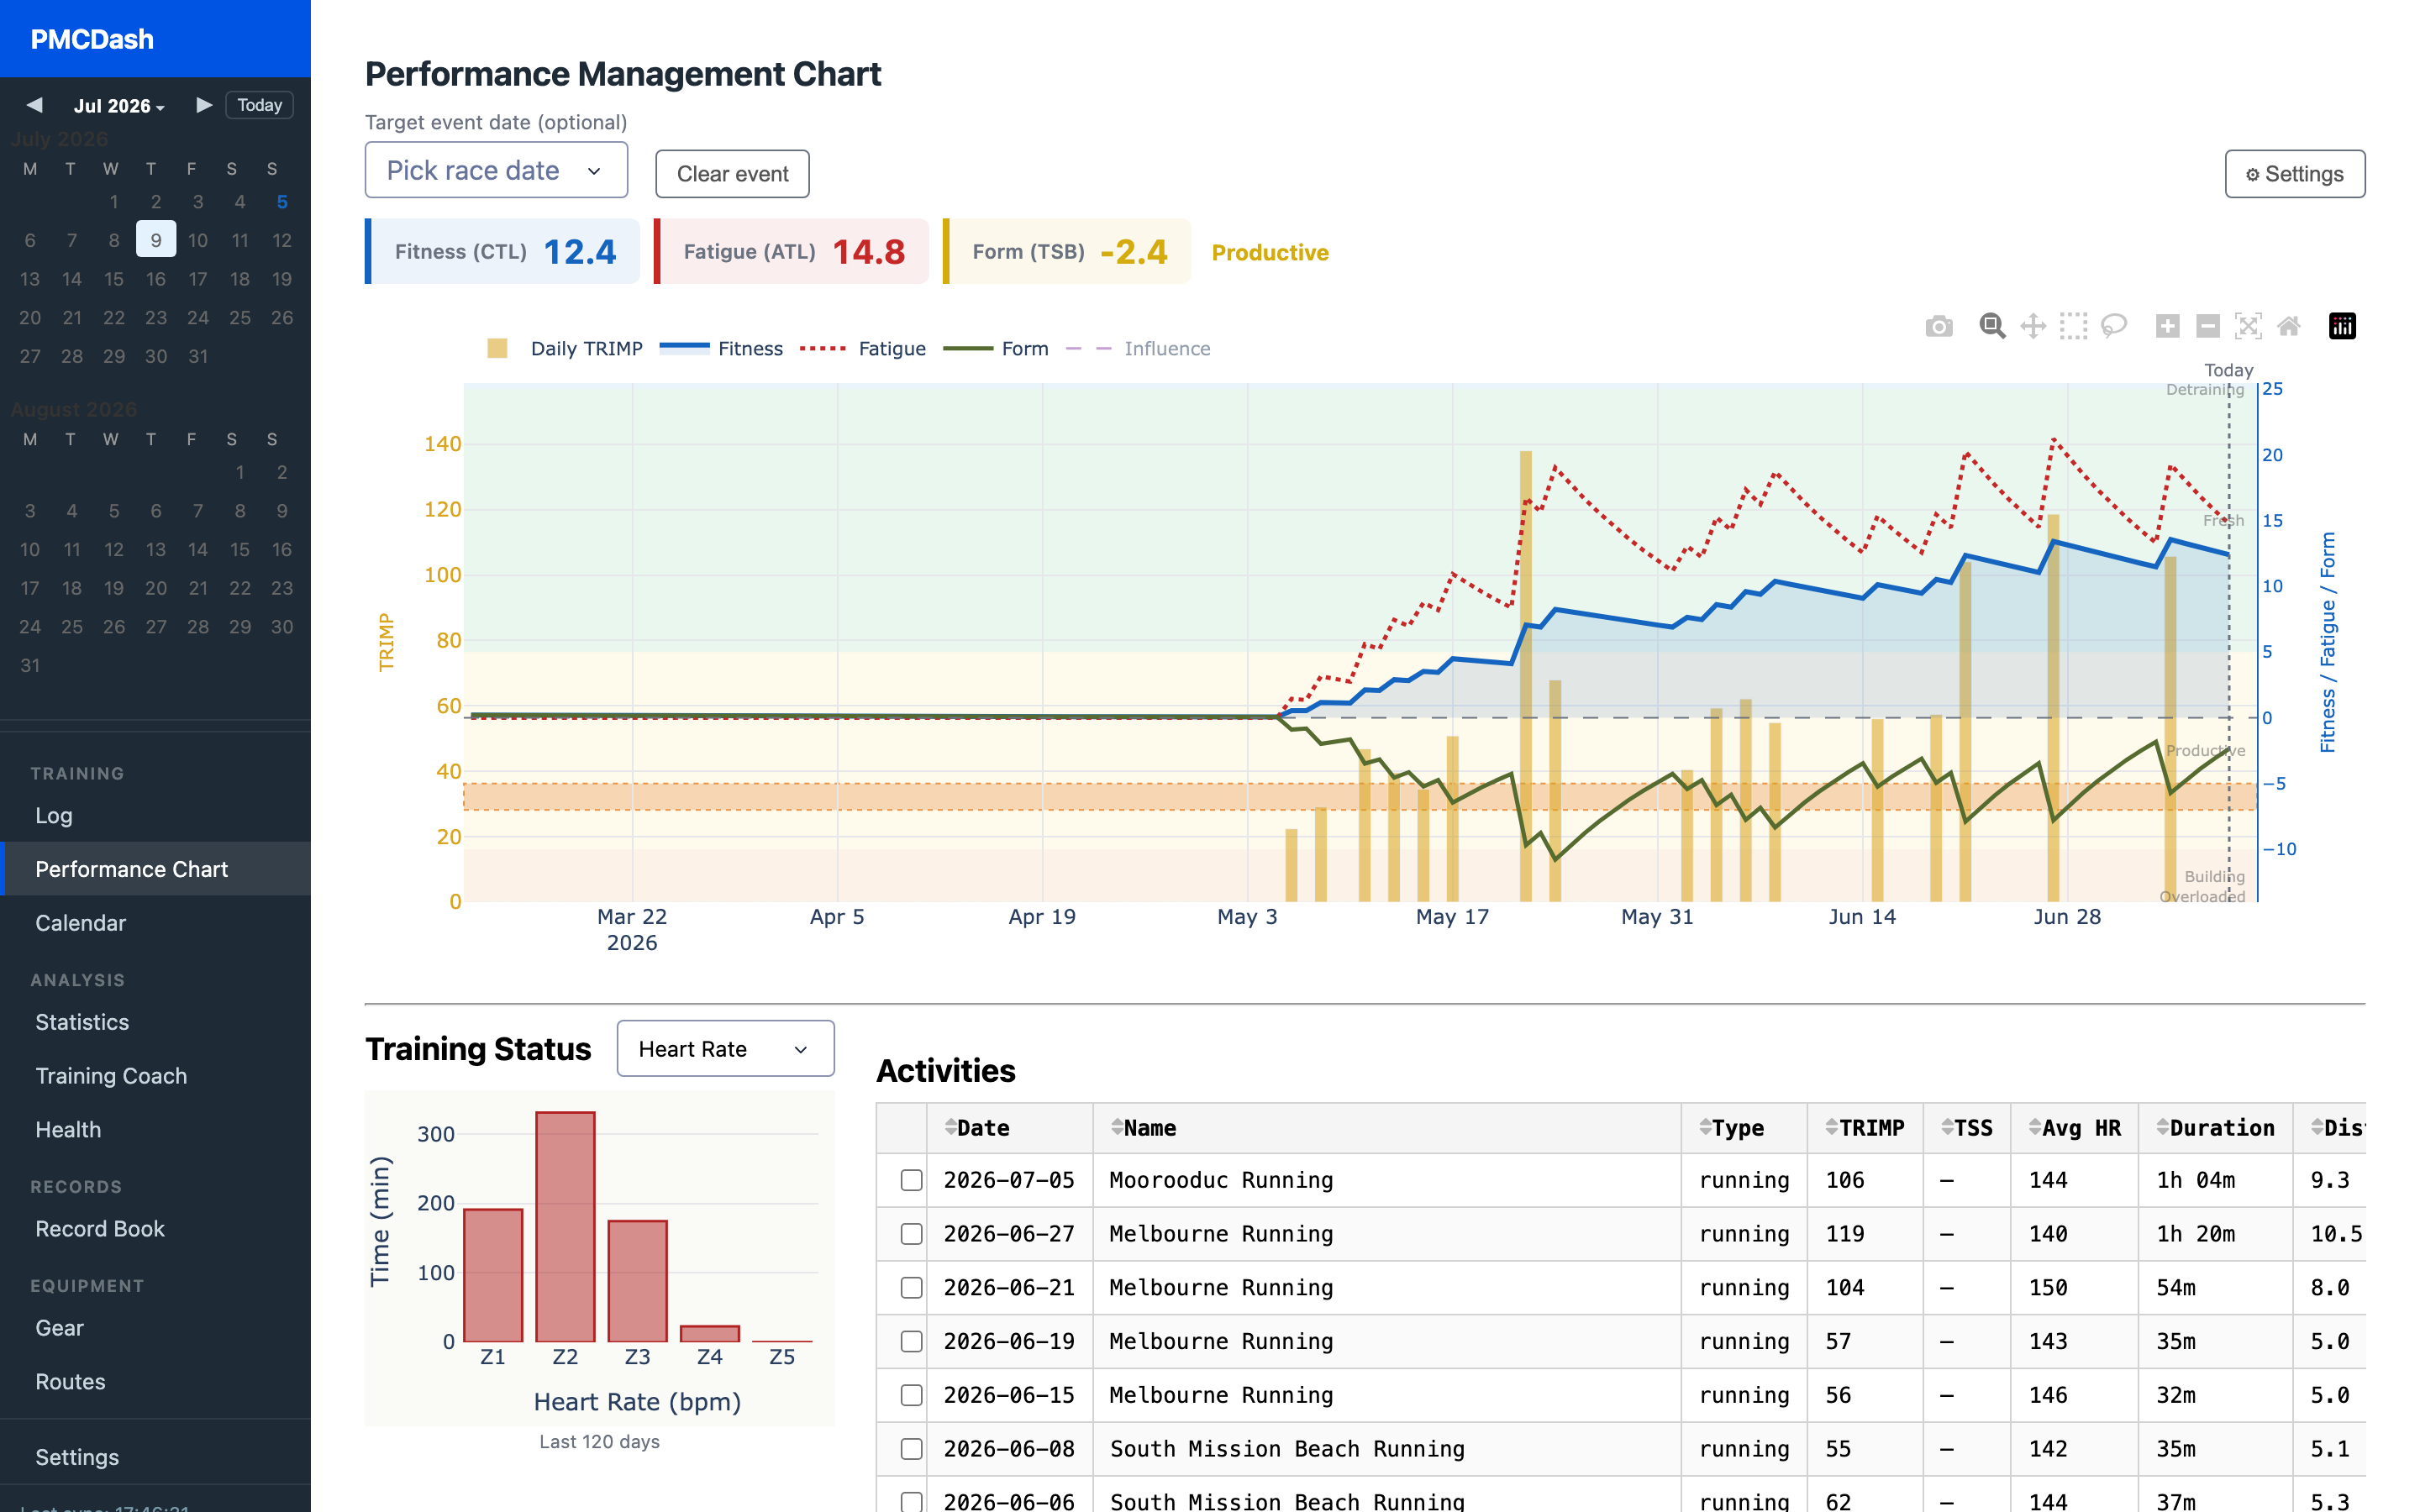2420x1512 pixels.
Task: Select July 9 in calendar
Action: 156,240
